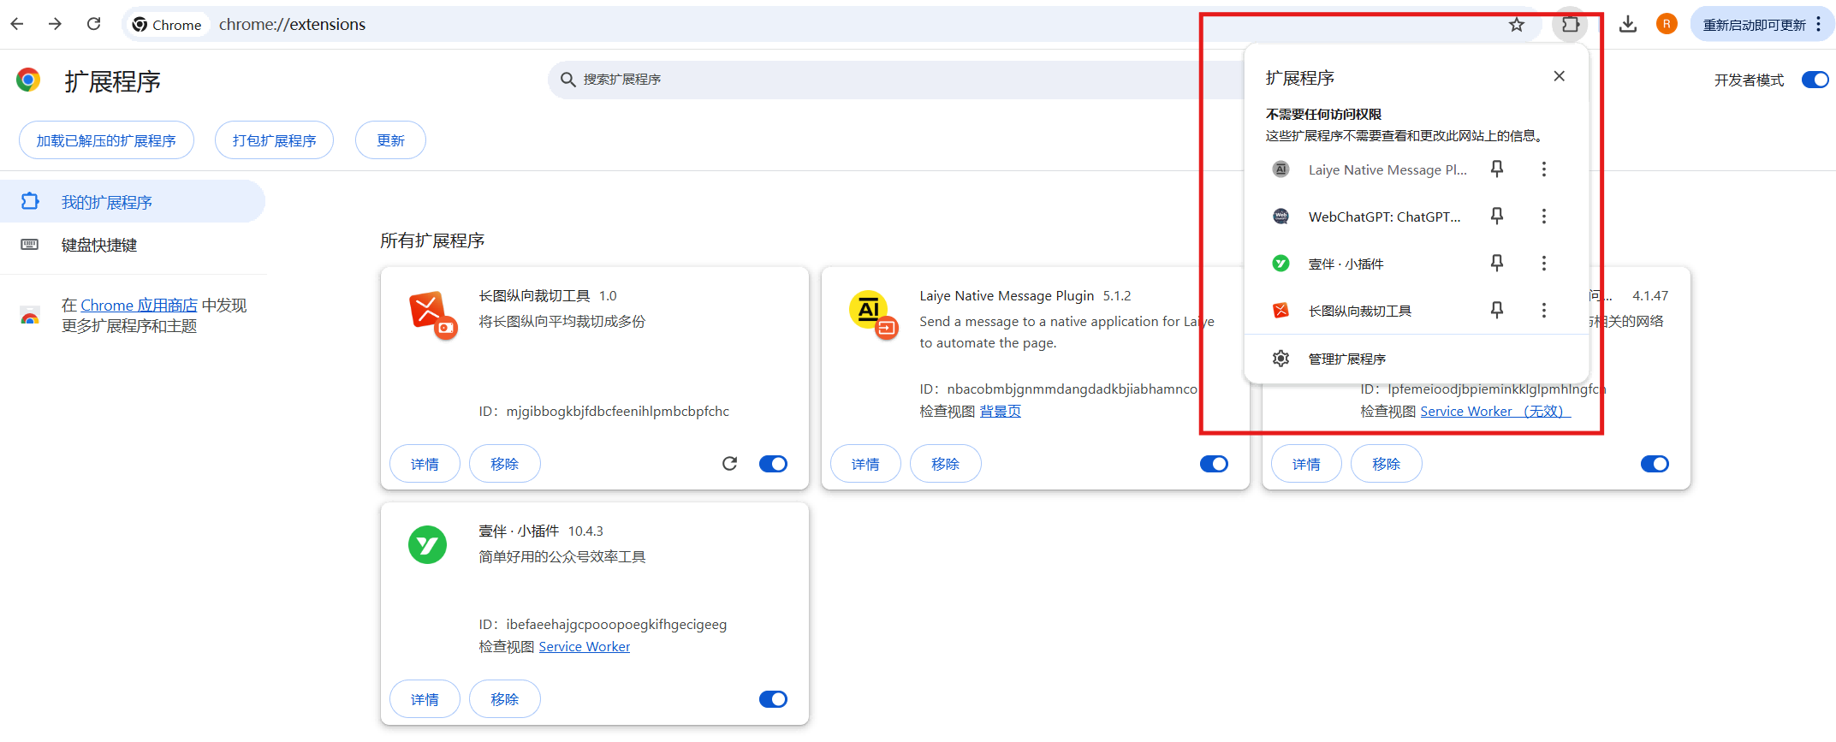The height and width of the screenshot is (742, 1836).
Task: Open the menu next to 重新启动即可更新
Action: coord(1818,24)
